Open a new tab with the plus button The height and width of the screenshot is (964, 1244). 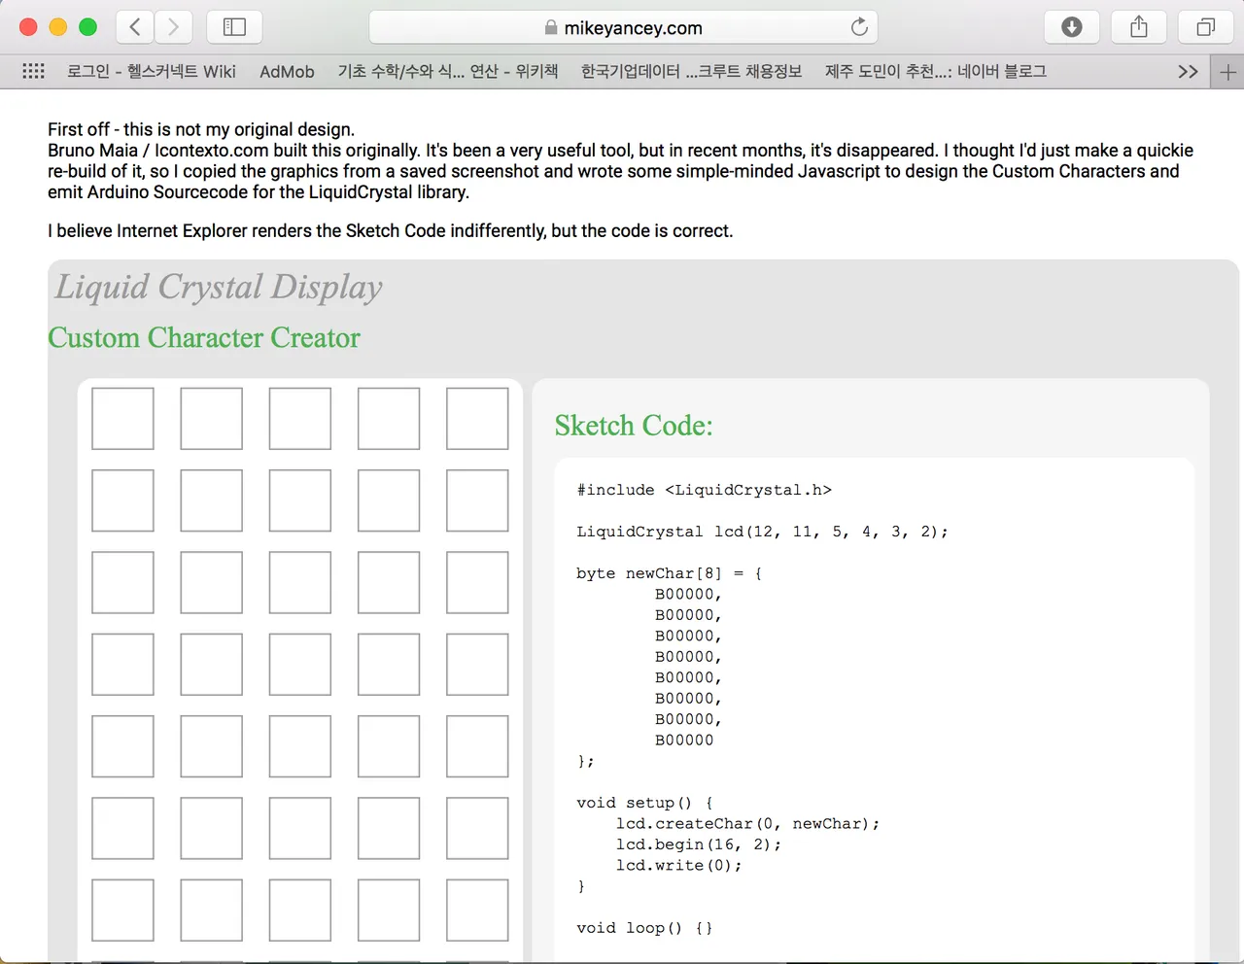(1227, 72)
